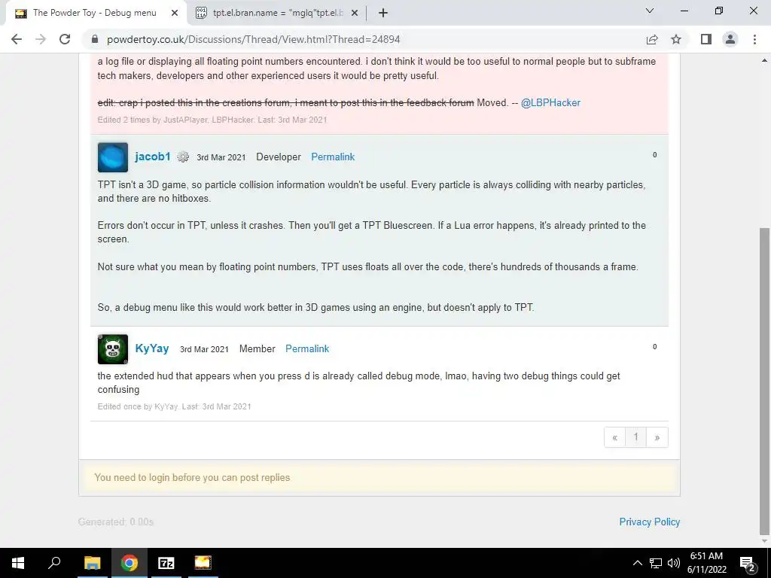Open The Powder Toy taskbar app
The image size is (771, 578).
click(203, 563)
